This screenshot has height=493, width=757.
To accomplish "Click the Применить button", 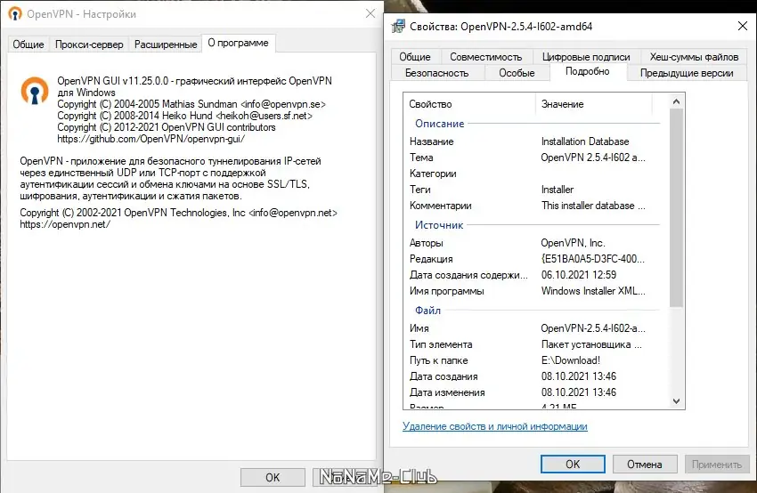I will pos(716,464).
